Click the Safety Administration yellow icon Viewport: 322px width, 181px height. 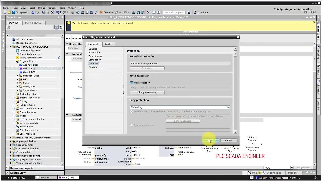point(17,58)
